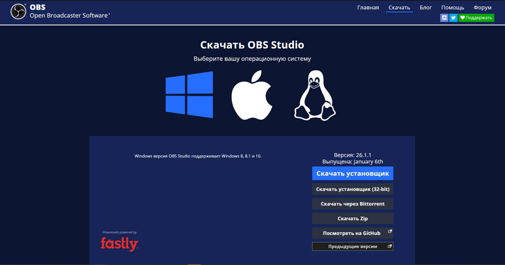This screenshot has height=265, width=505.
Task: Open Предыдущие версии link
Action: (352, 246)
